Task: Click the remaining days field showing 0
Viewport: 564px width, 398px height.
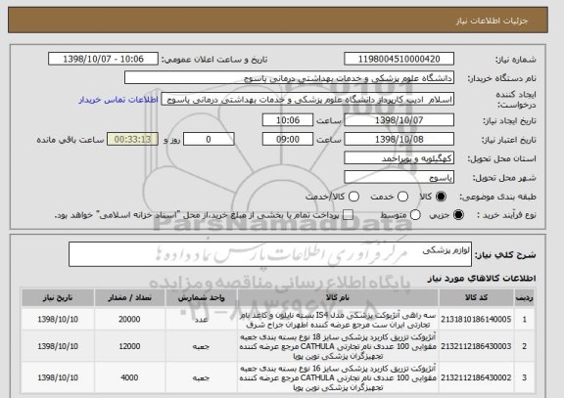Action: [209, 139]
